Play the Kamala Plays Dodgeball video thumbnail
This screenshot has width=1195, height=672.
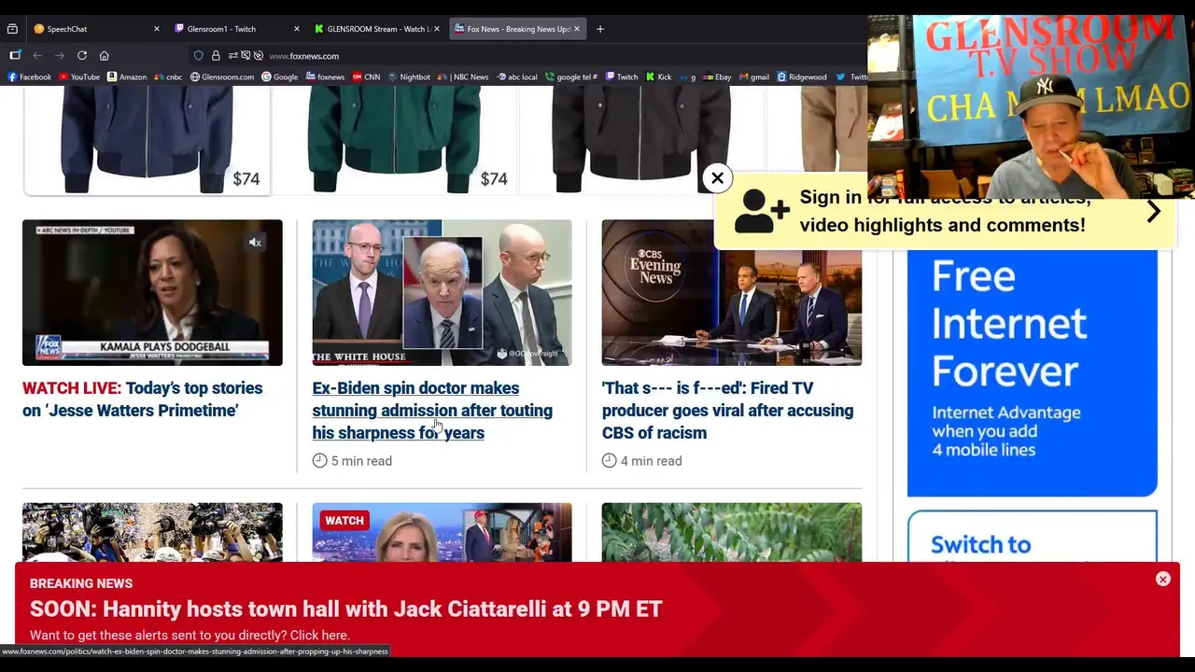tap(152, 292)
